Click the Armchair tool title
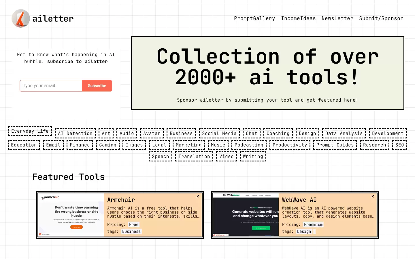The image size is (415, 259). coord(121,200)
